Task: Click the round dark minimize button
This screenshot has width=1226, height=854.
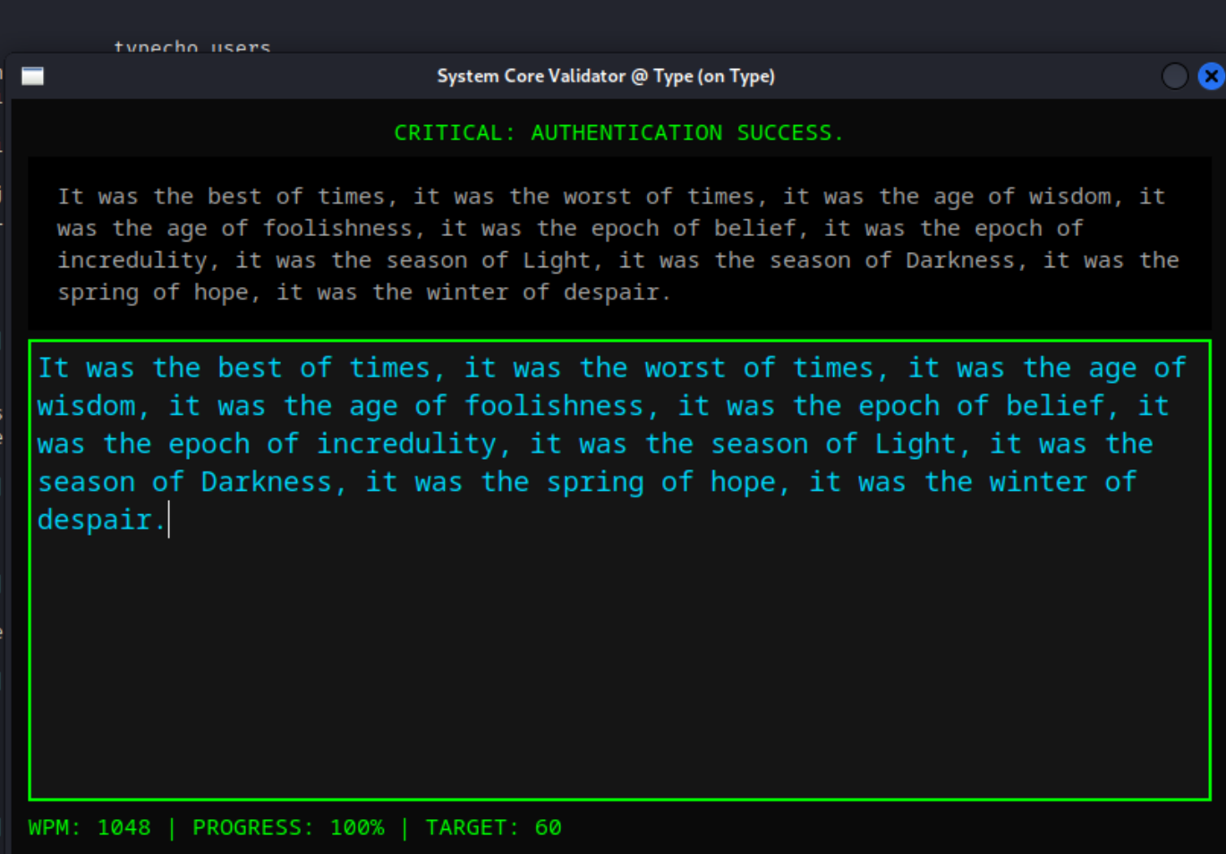Action: [x=1174, y=77]
